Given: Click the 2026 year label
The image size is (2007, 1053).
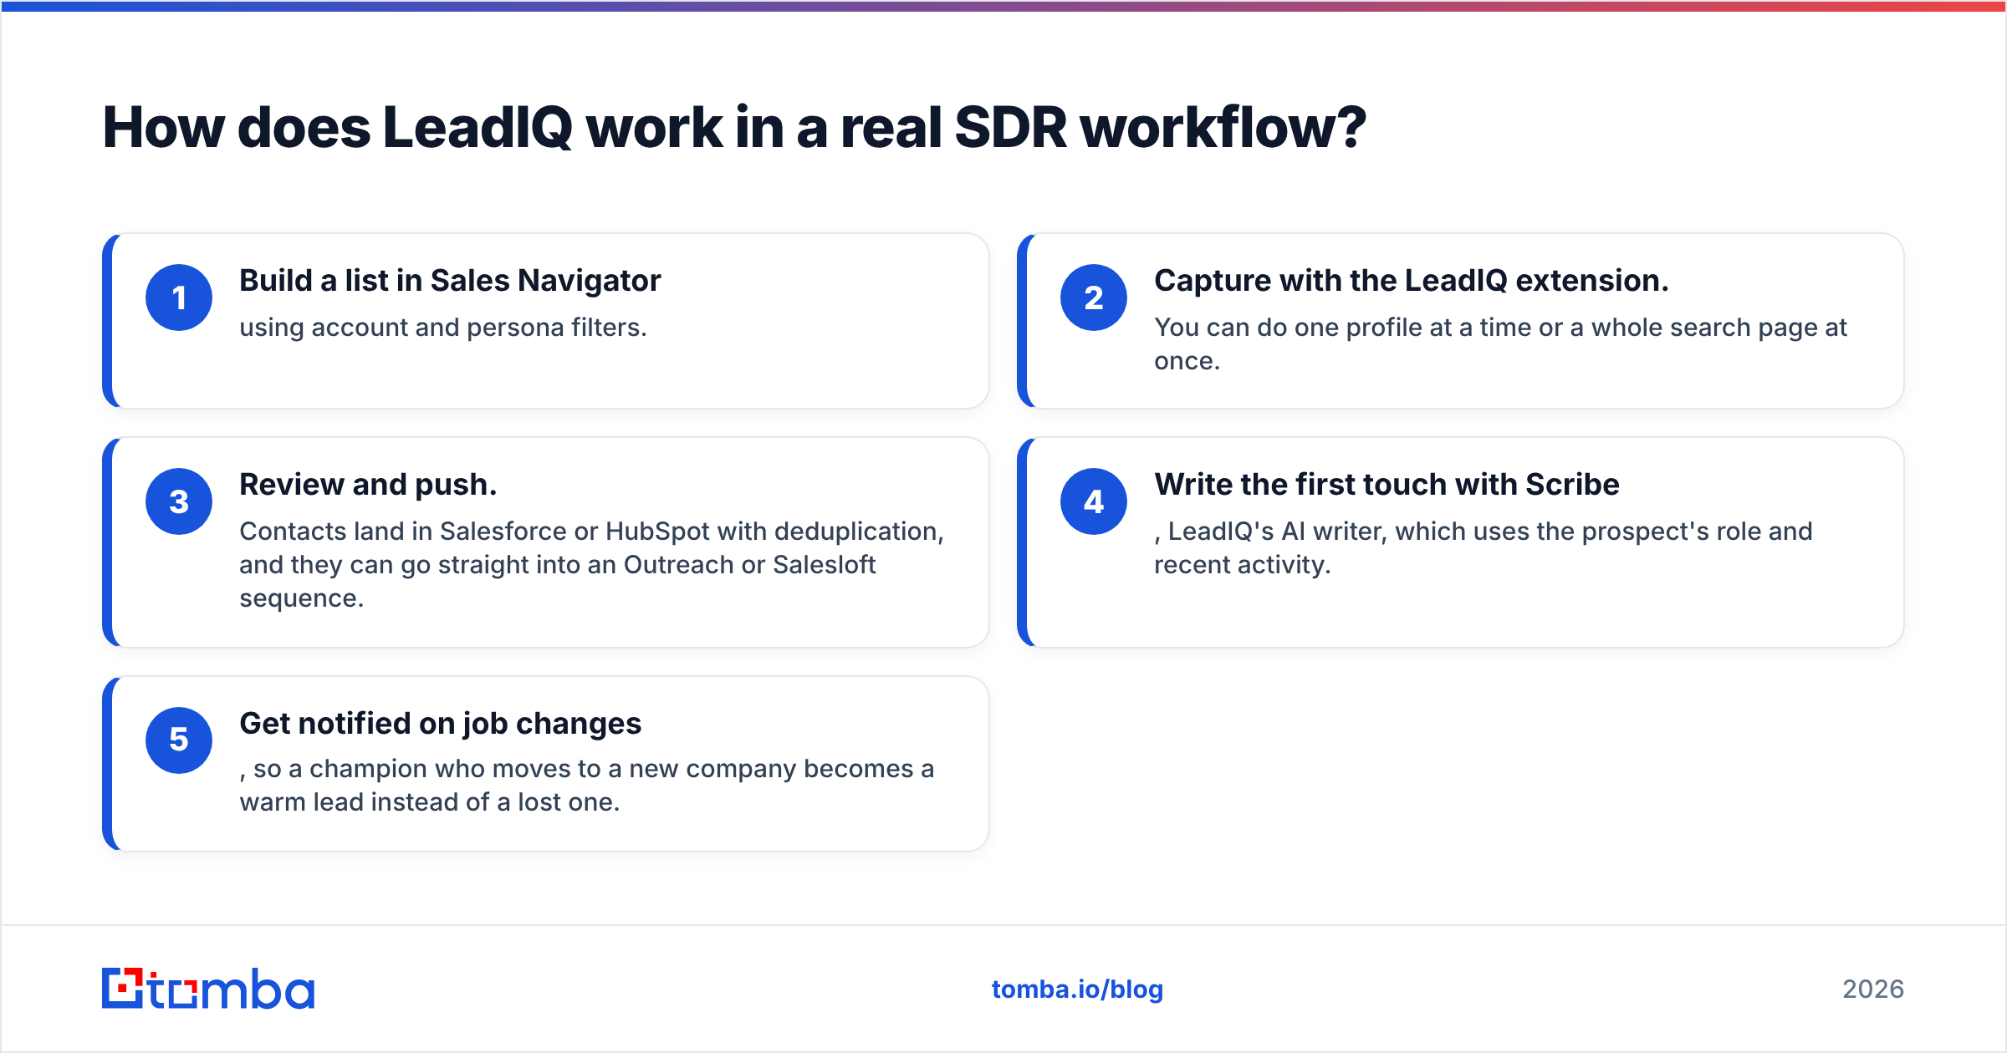Looking at the screenshot, I should click(1873, 989).
